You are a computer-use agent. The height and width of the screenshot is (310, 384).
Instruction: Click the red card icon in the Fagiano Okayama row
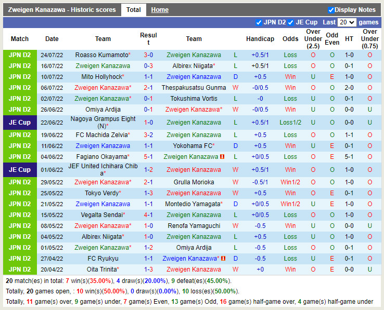coord(222,157)
